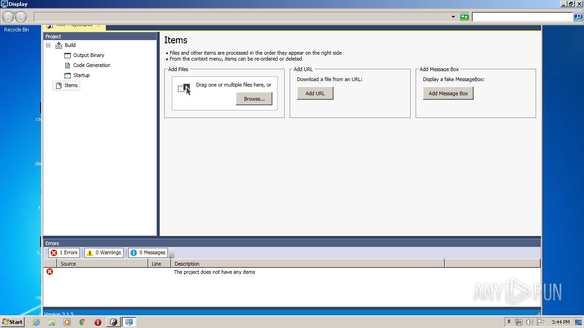Open Windows Media Player taskbar icon
This screenshot has width=584, height=328.
67,322
